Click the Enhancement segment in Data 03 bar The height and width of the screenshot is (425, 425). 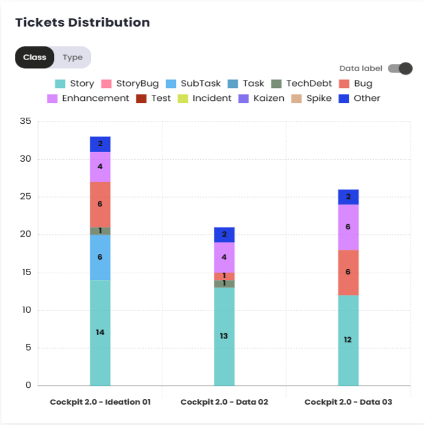click(x=348, y=227)
